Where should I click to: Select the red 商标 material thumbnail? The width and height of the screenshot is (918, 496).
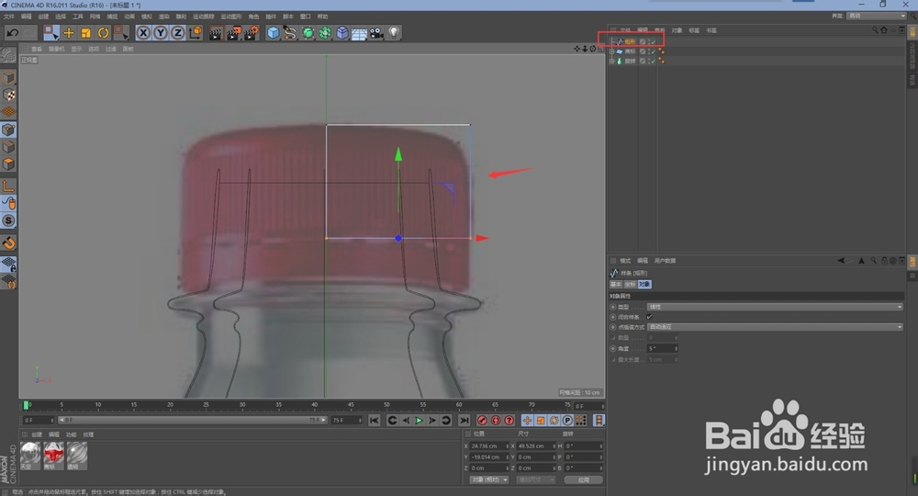pos(54,456)
